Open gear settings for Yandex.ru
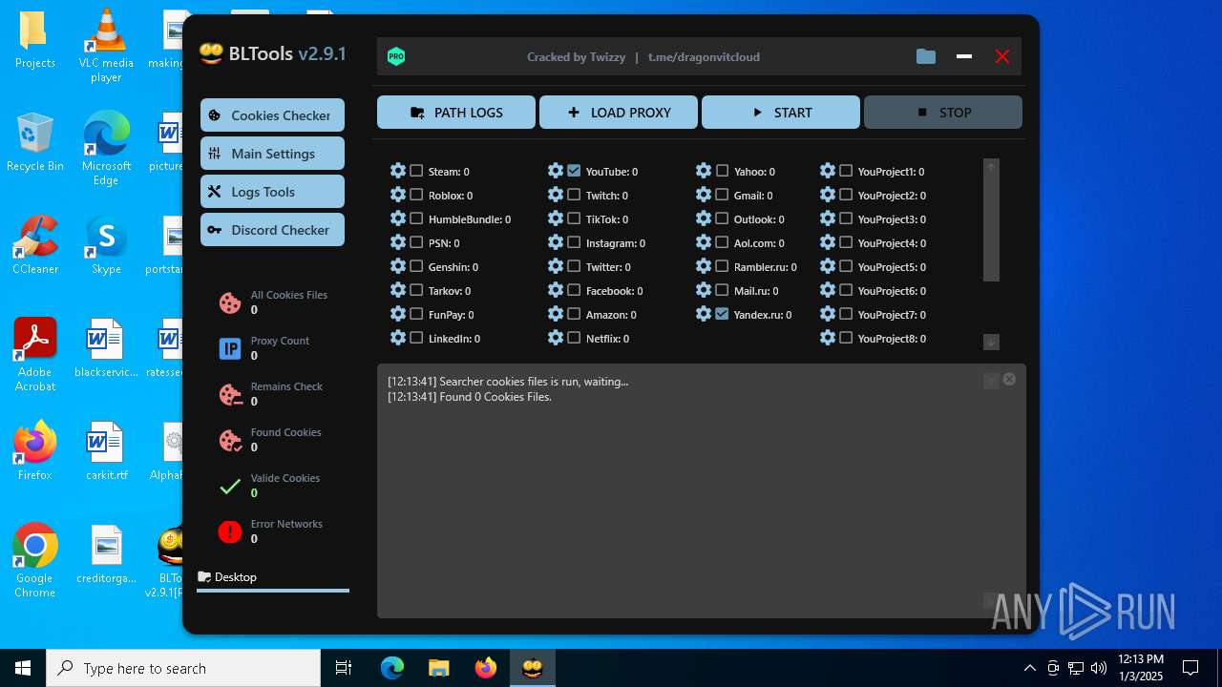 coord(704,314)
